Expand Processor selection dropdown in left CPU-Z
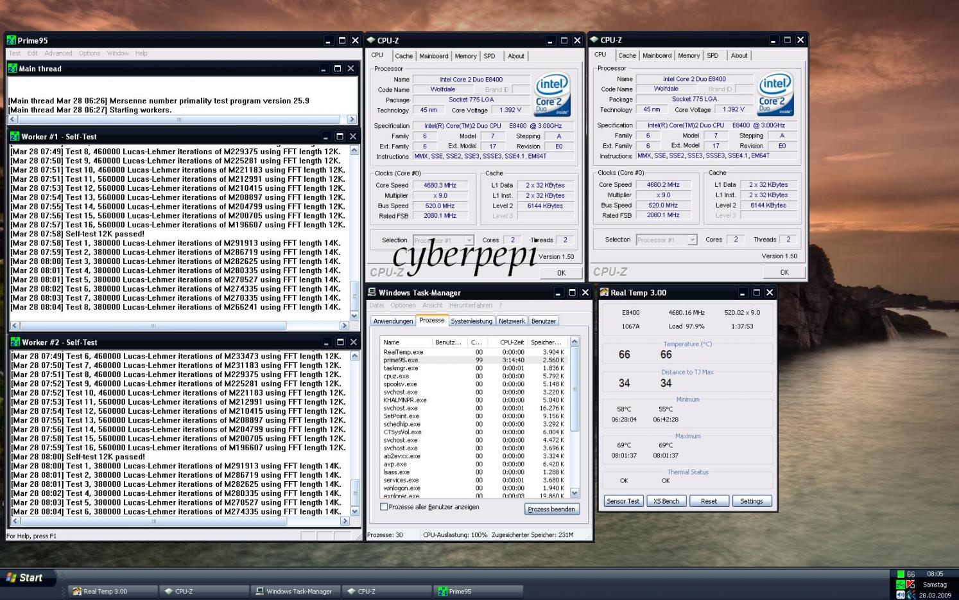Image resolution: width=959 pixels, height=600 pixels. point(469,240)
